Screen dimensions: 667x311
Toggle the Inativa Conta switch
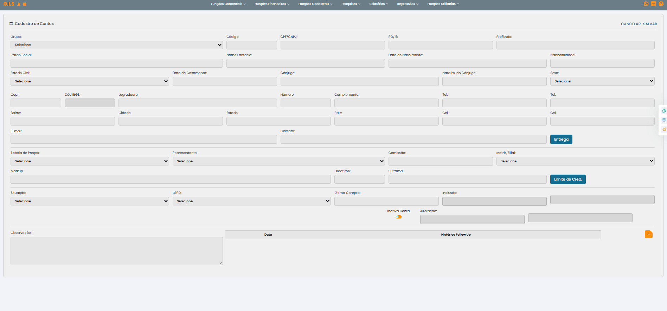(398, 217)
